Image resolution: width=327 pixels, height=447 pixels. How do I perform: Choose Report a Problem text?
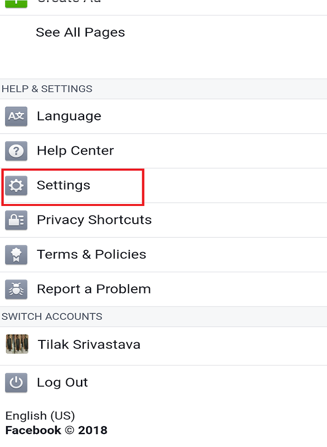(x=94, y=289)
